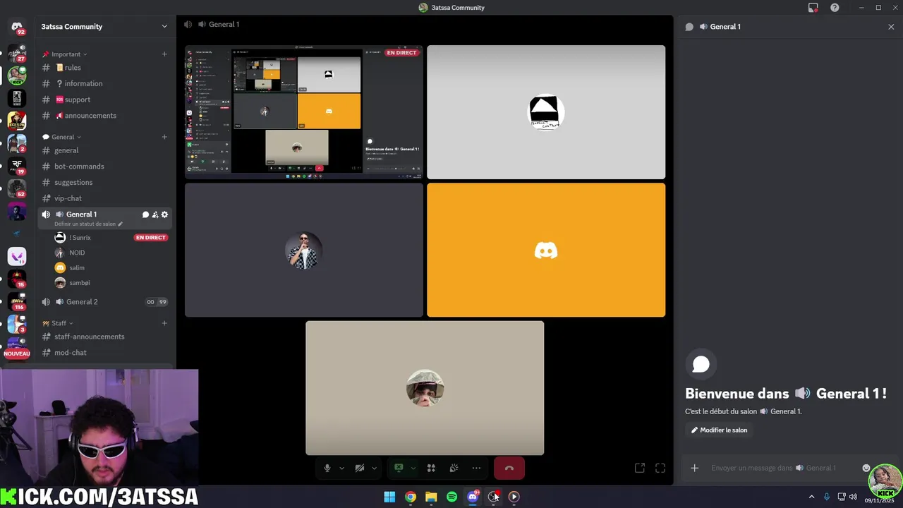Open server icon with badge 52
Screen dimensions: 903x508
coord(17,188)
